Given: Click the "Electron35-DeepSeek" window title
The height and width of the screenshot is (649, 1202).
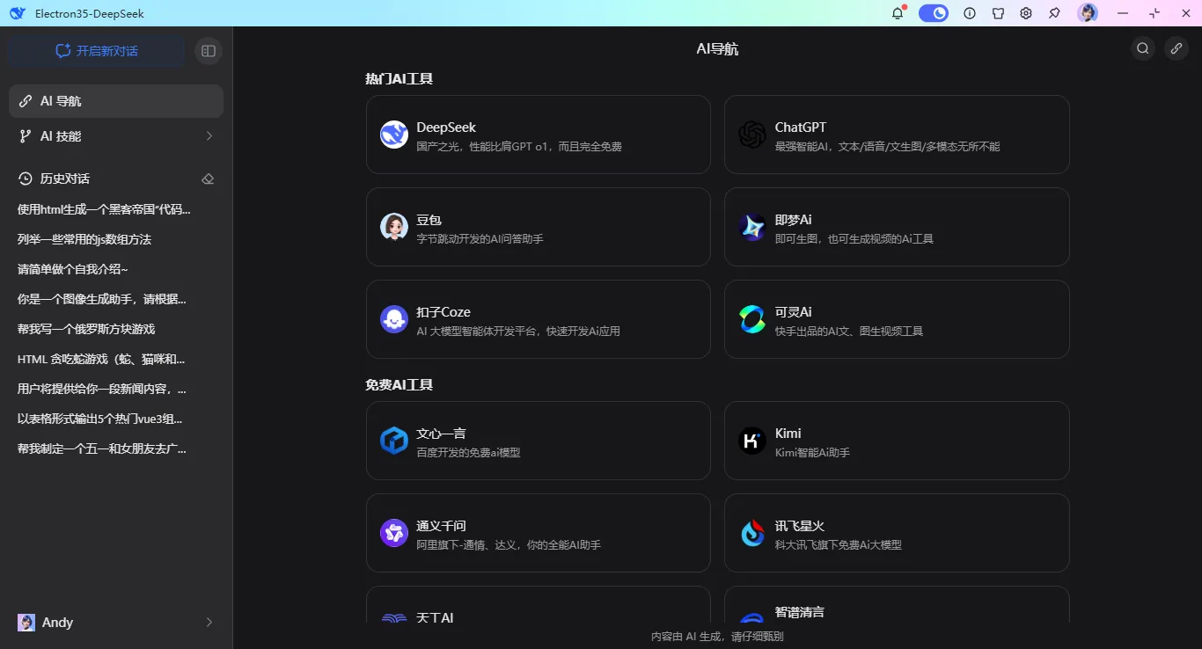Looking at the screenshot, I should tap(90, 13).
